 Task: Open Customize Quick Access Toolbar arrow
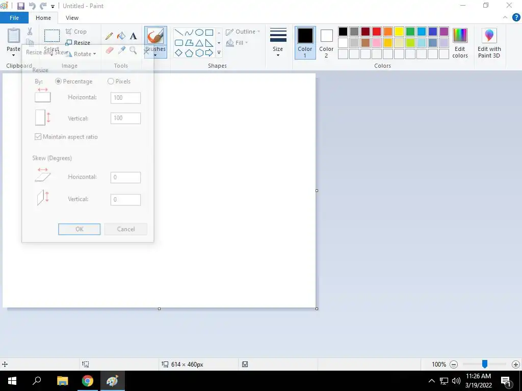click(53, 6)
